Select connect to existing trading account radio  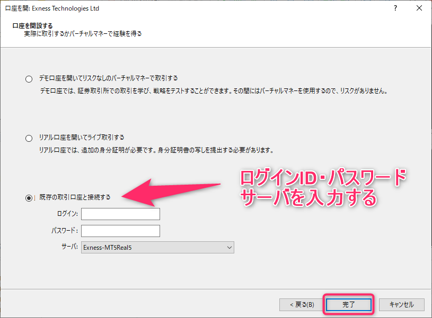(29, 198)
